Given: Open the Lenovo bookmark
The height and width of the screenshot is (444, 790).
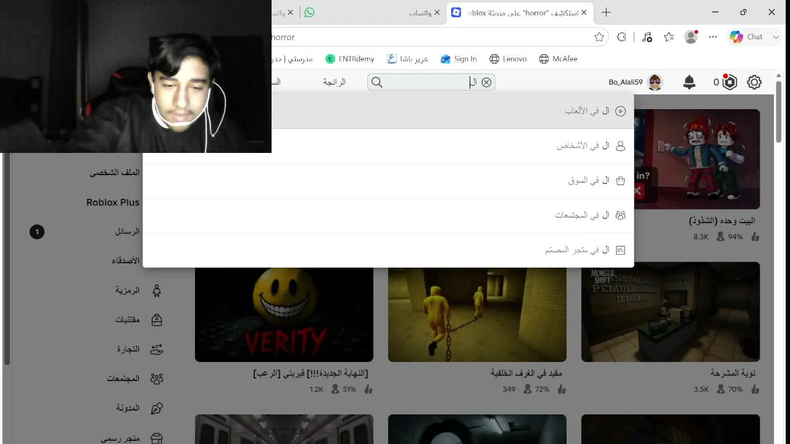Looking at the screenshot, I should click(x=508, y=59).
